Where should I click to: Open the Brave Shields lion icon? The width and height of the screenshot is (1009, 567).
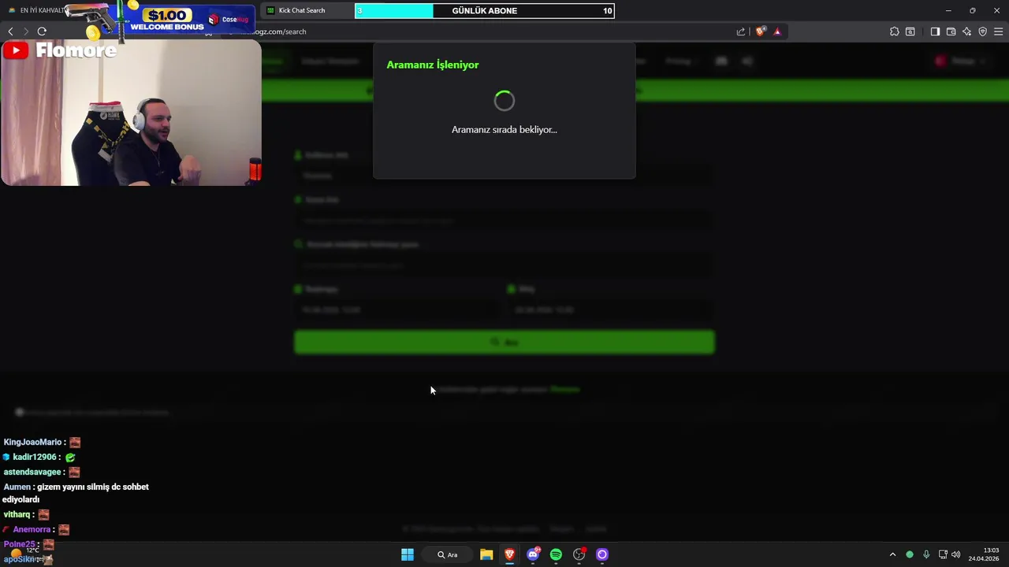tap(760, 31)
